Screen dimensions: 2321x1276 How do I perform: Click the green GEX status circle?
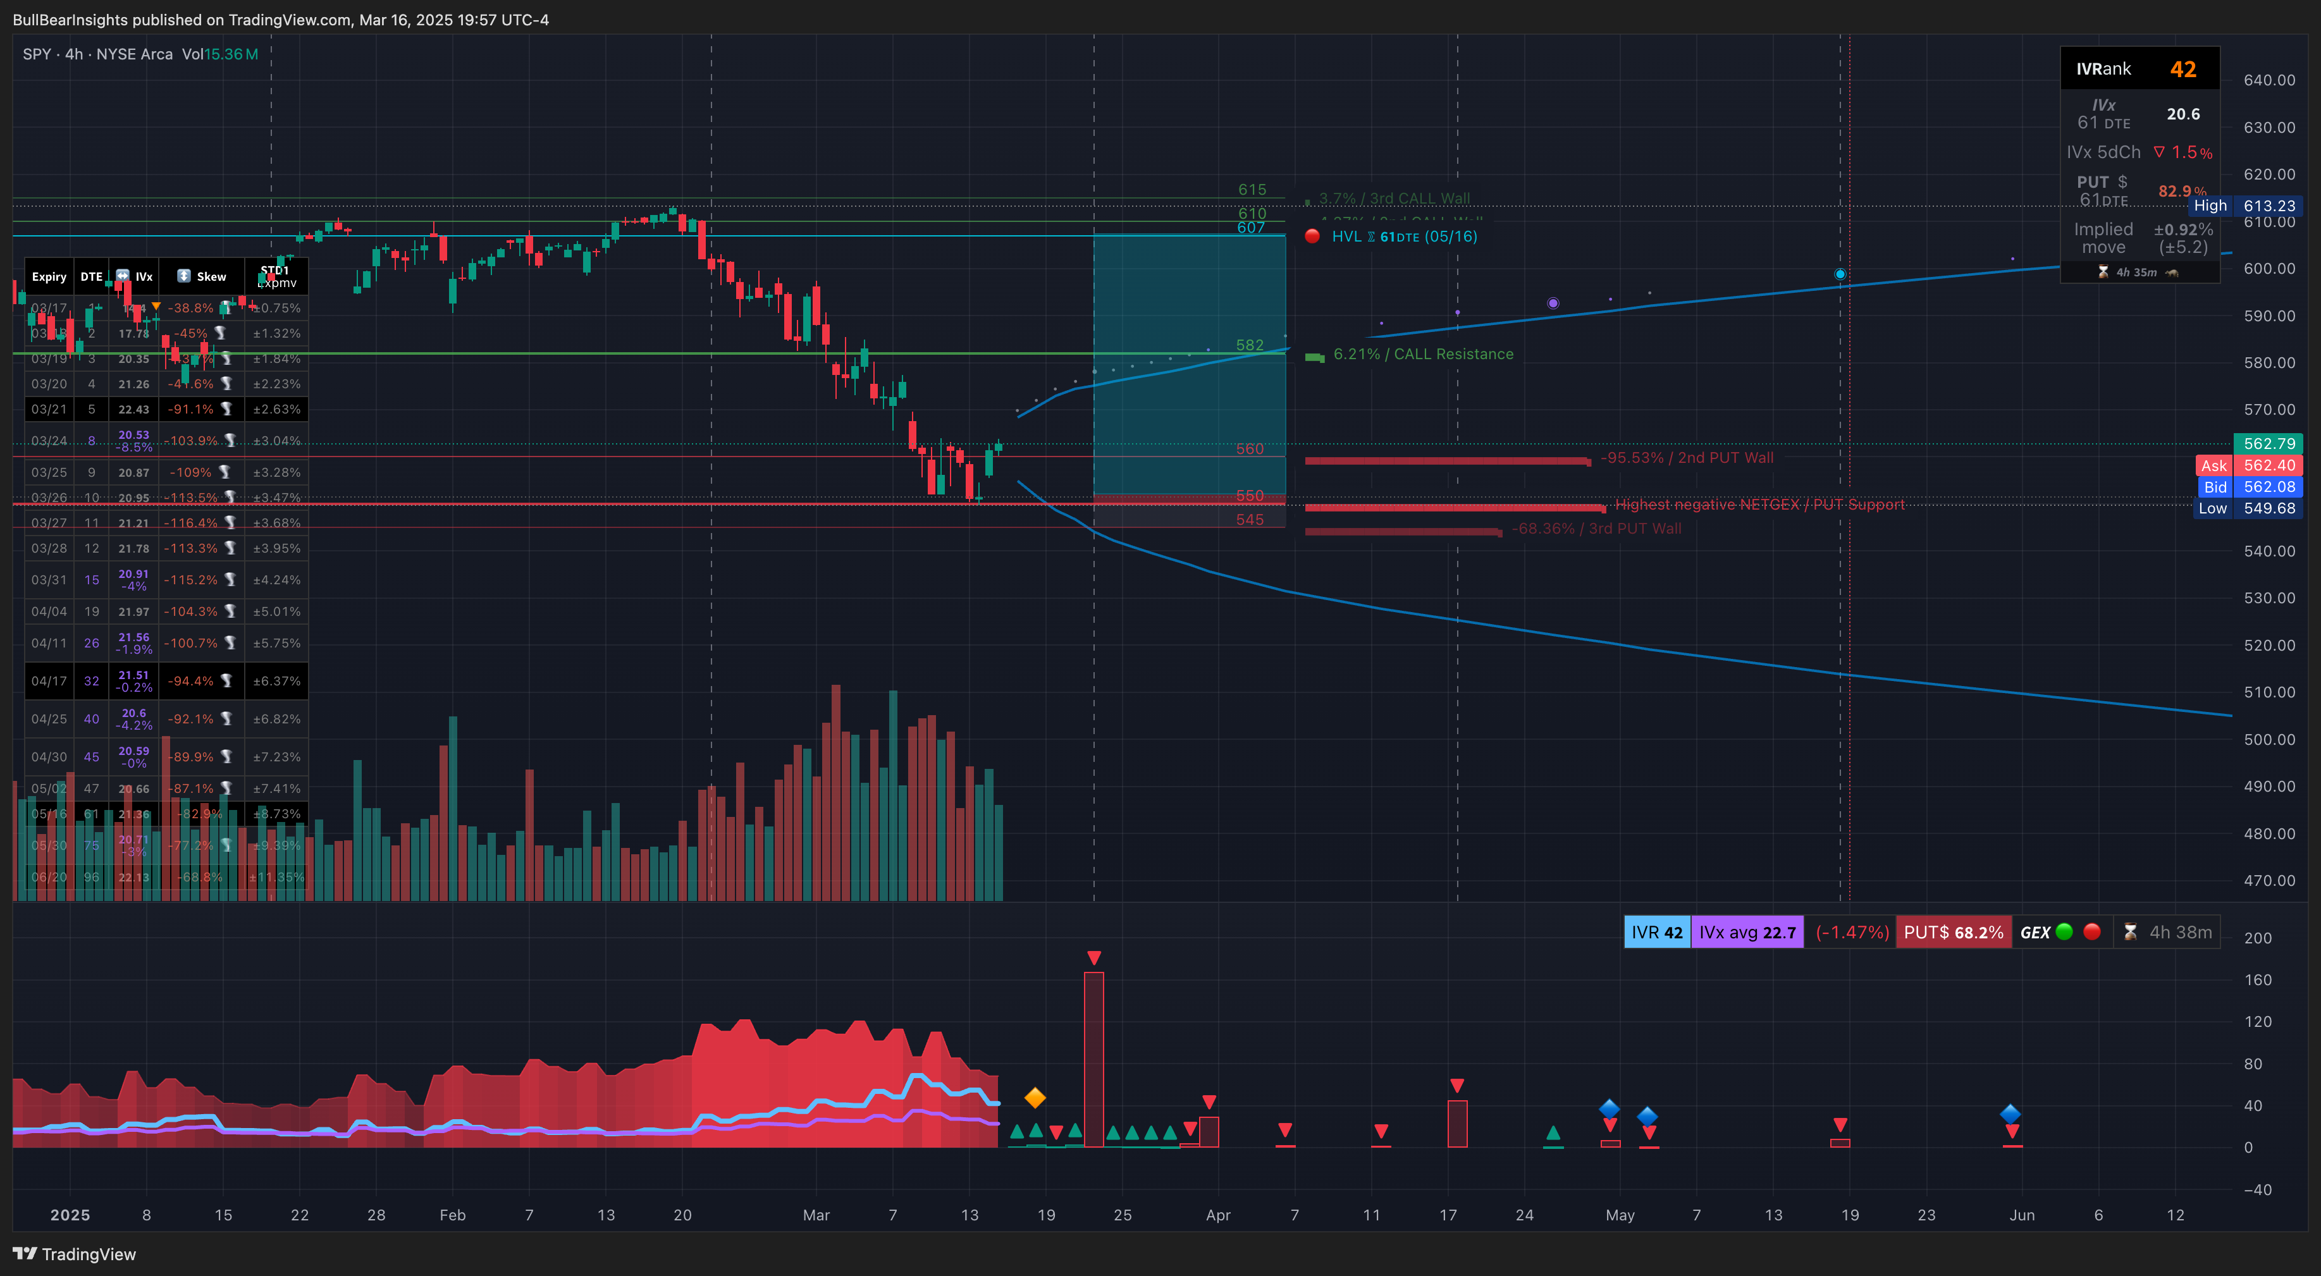(x=2064, y=932)
